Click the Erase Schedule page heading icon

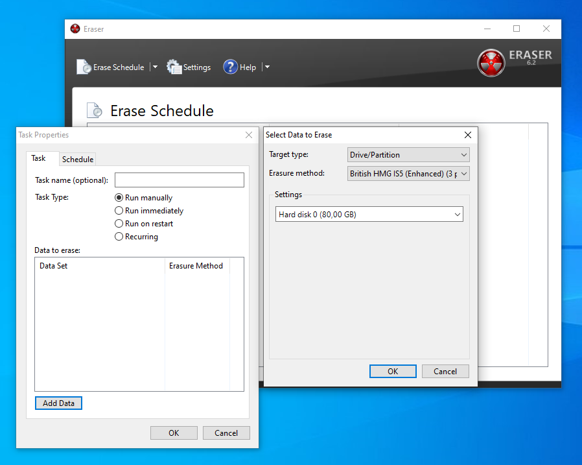click(x=95, y=111)
